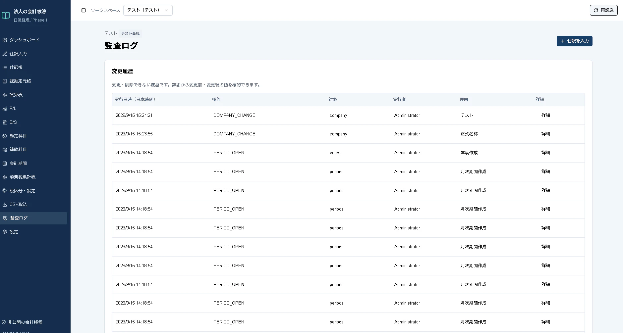Click the 監査ログ history icon
This screenshot has height=333, width=623.
pyautogui.click(x=5, y=218)
